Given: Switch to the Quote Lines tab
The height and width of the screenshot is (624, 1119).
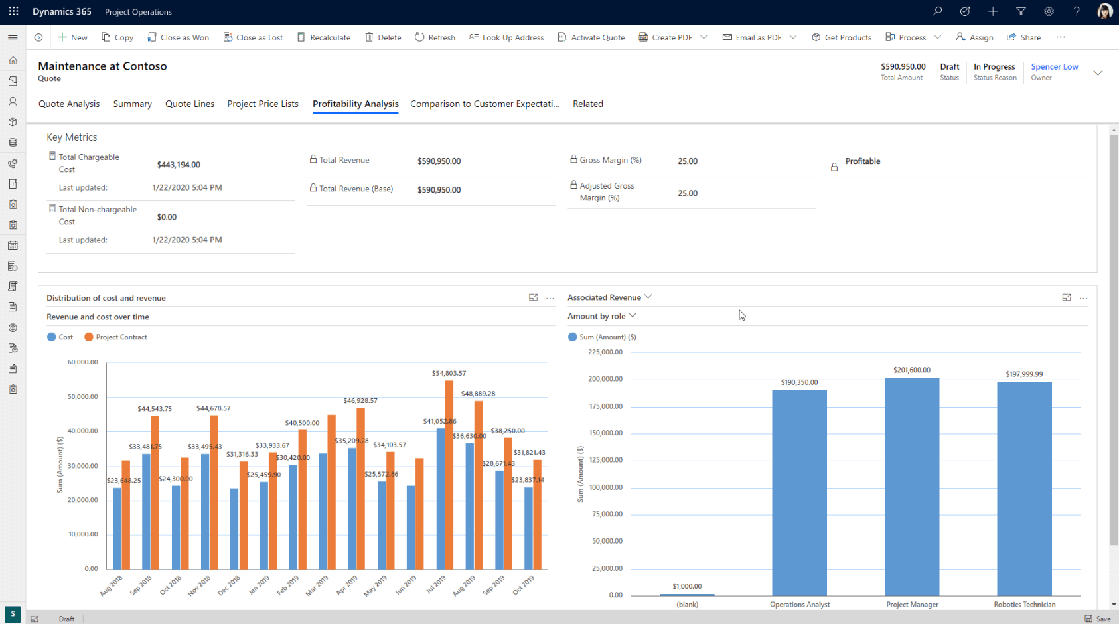Looking at the screenshot, I should coord(190,104).
